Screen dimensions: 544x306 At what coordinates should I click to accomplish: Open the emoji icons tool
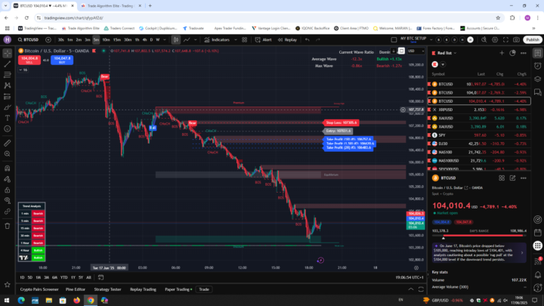point(8,128)
